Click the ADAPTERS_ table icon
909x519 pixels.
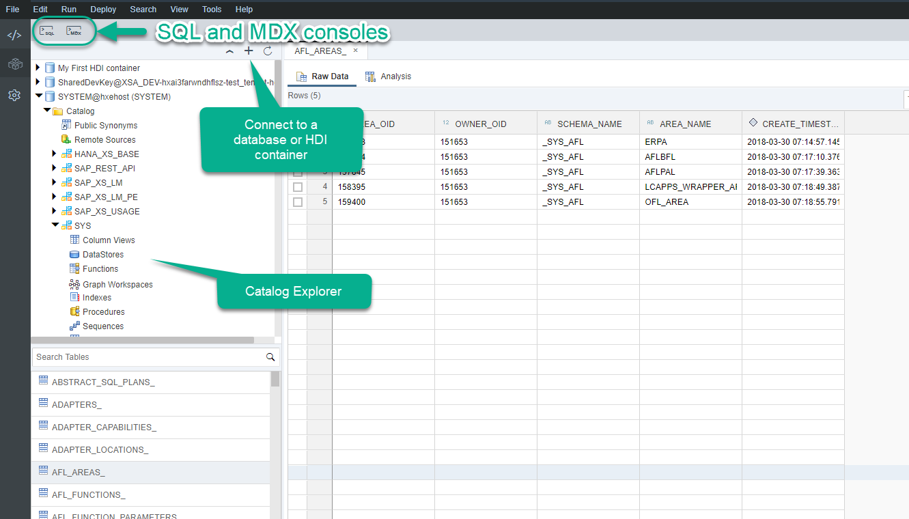(44, 403)
